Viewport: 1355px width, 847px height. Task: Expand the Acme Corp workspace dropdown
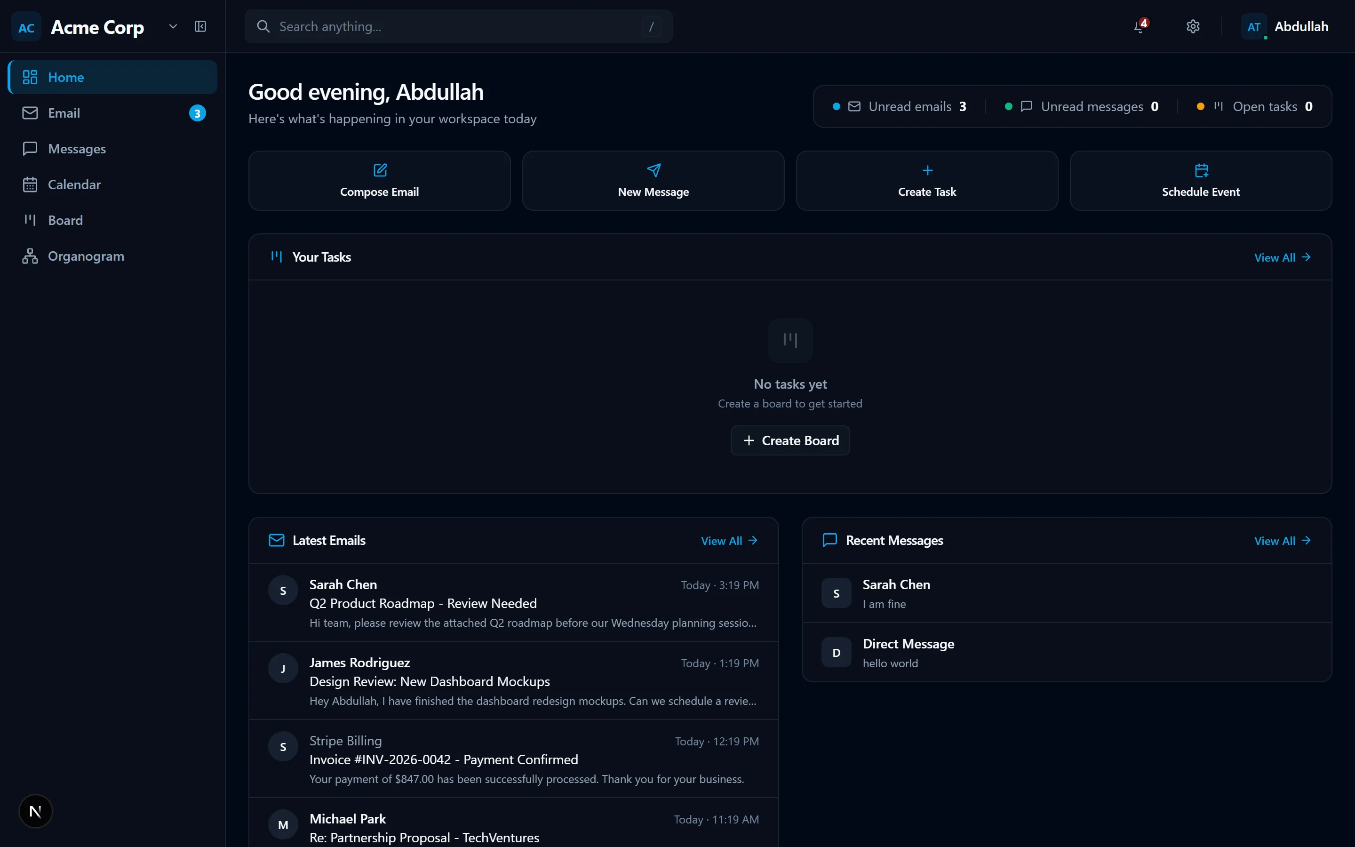click(x=173, y=26)
